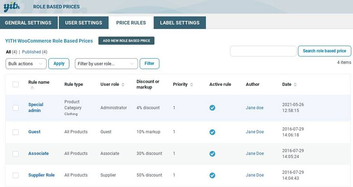Click the Priority column header
Viewport: 353px width, 187px height.
(x=180, y=84)
